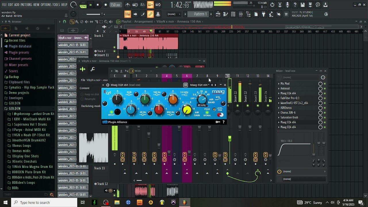Click the yellow AIR GAIN knob

[x=187, y=110]
